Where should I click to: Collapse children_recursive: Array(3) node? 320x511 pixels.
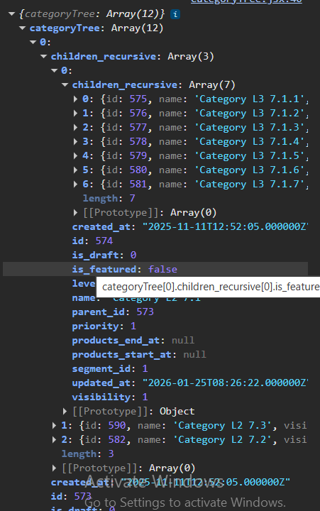tap(44, 57)
